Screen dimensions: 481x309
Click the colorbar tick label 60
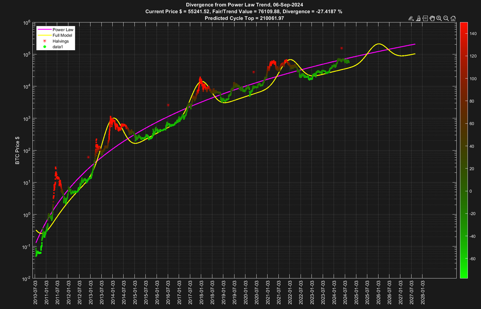click(x=472, y=124)
